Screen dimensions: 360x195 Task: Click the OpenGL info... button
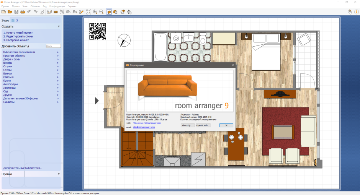click(x=203, y=125)
